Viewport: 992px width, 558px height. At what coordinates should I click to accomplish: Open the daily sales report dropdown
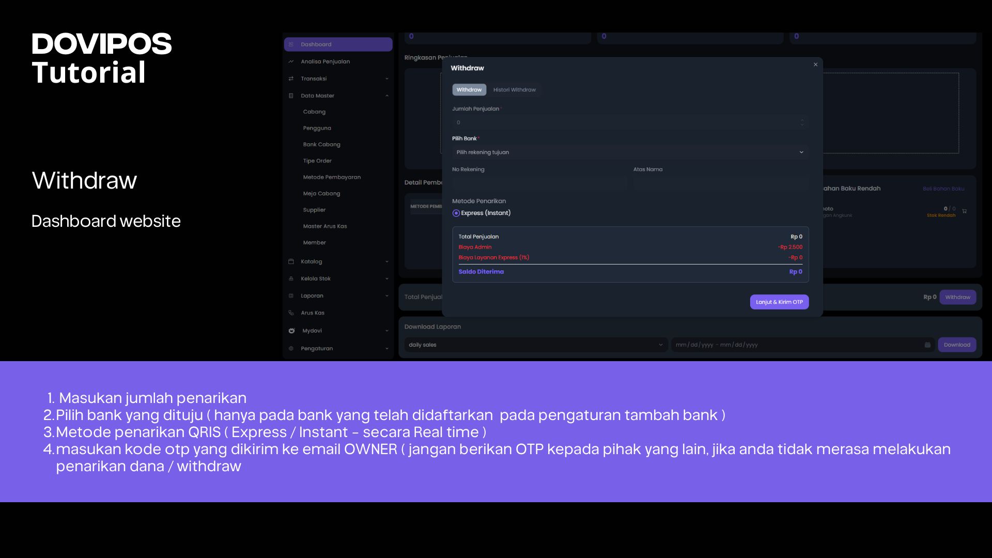[535, 345]
